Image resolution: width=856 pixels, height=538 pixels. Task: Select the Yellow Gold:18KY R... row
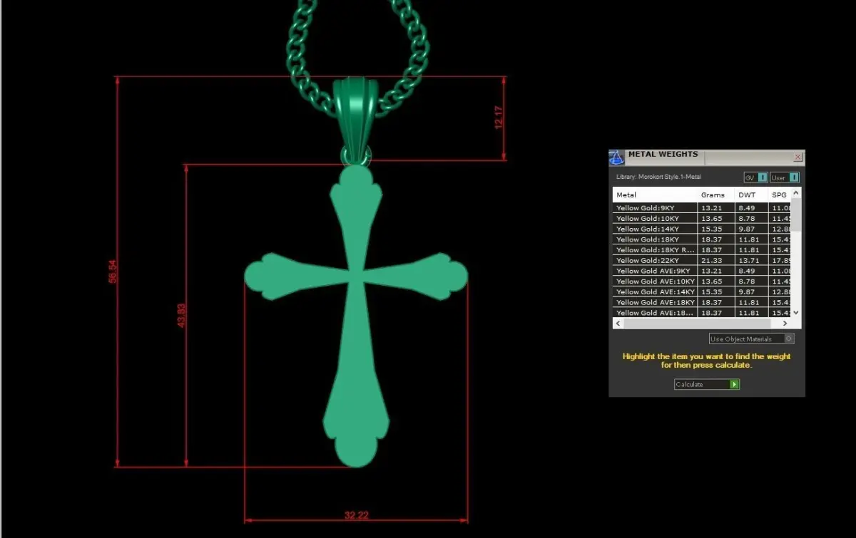703,250
